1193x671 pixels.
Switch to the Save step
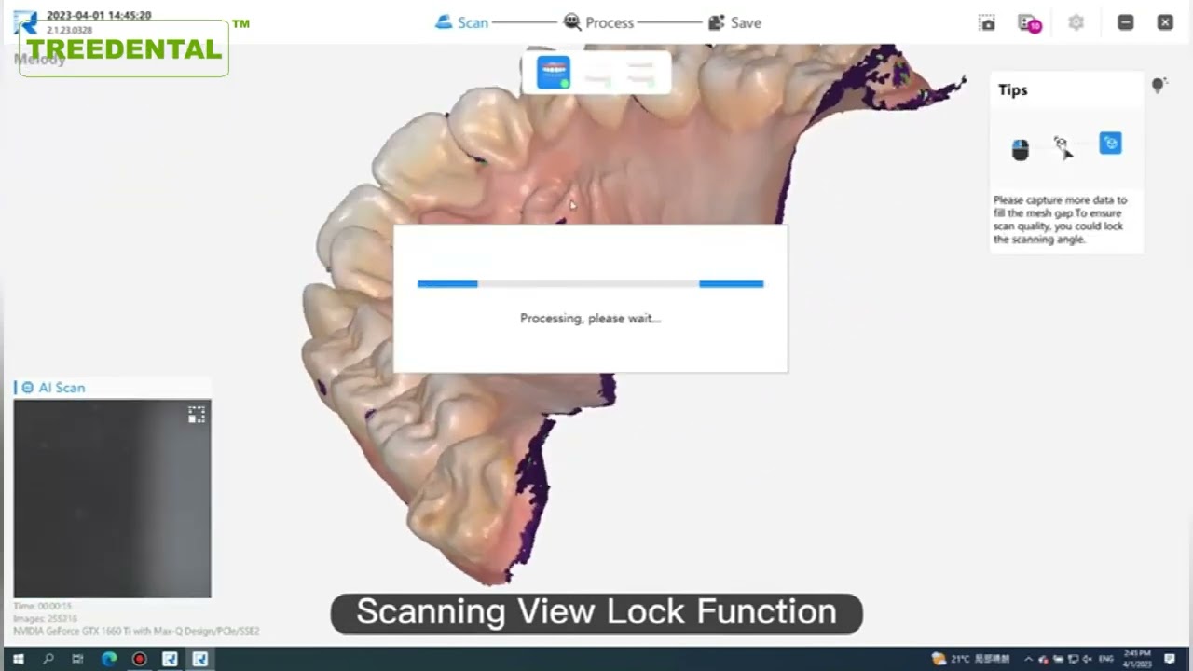pyautogui.click(x=734, y=22)
